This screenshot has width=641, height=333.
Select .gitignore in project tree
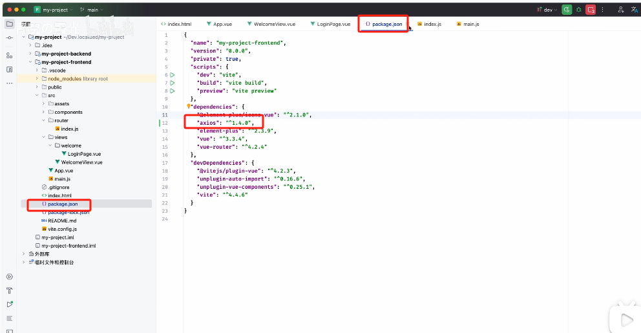58,188
